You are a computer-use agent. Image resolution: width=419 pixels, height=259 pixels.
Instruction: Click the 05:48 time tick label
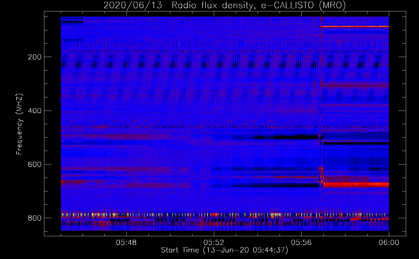(126, 243)
